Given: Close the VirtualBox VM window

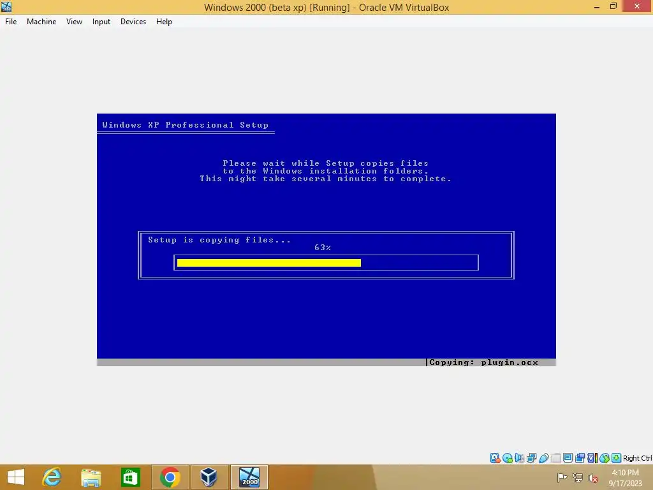Looking at the screenshot, I should [x=637, y=6].
